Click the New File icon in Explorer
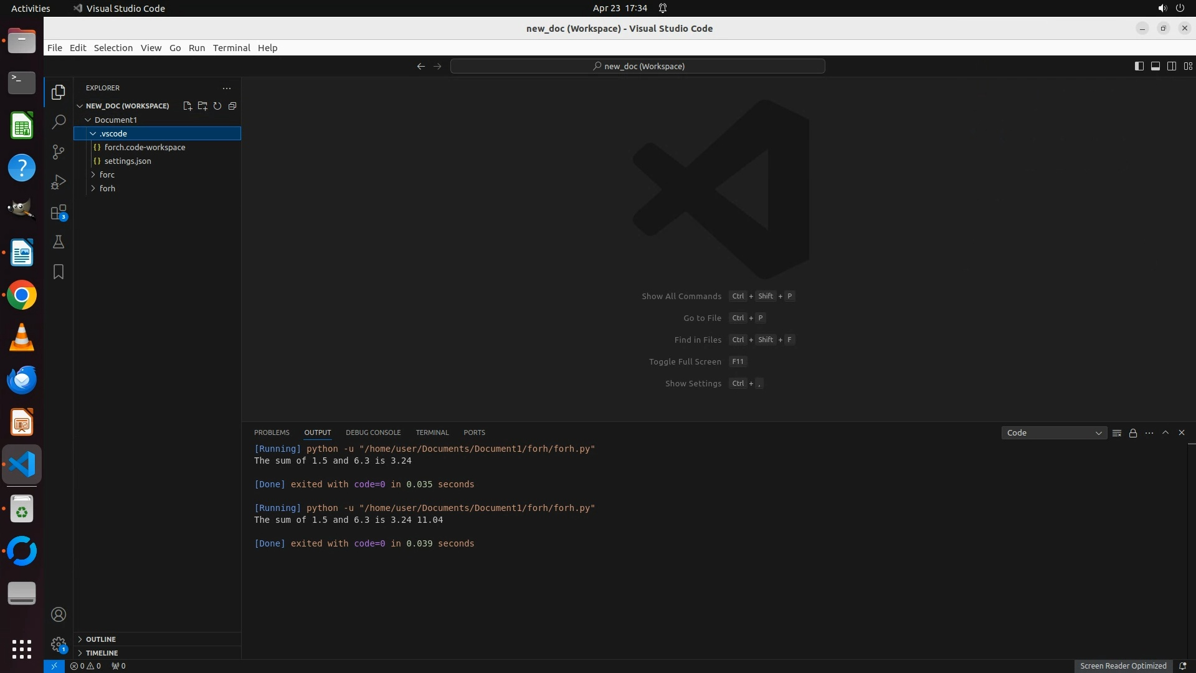Screen dimensions: 1196x673 coord(187,106)
